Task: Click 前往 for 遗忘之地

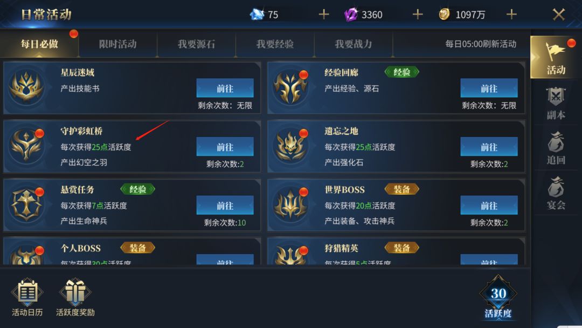Action: (489, 147)
